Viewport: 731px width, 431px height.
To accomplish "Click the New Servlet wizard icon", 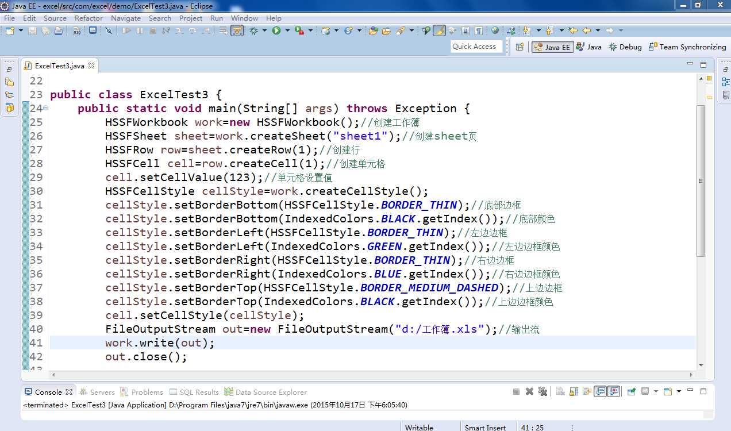I will (x=347, y=30).
